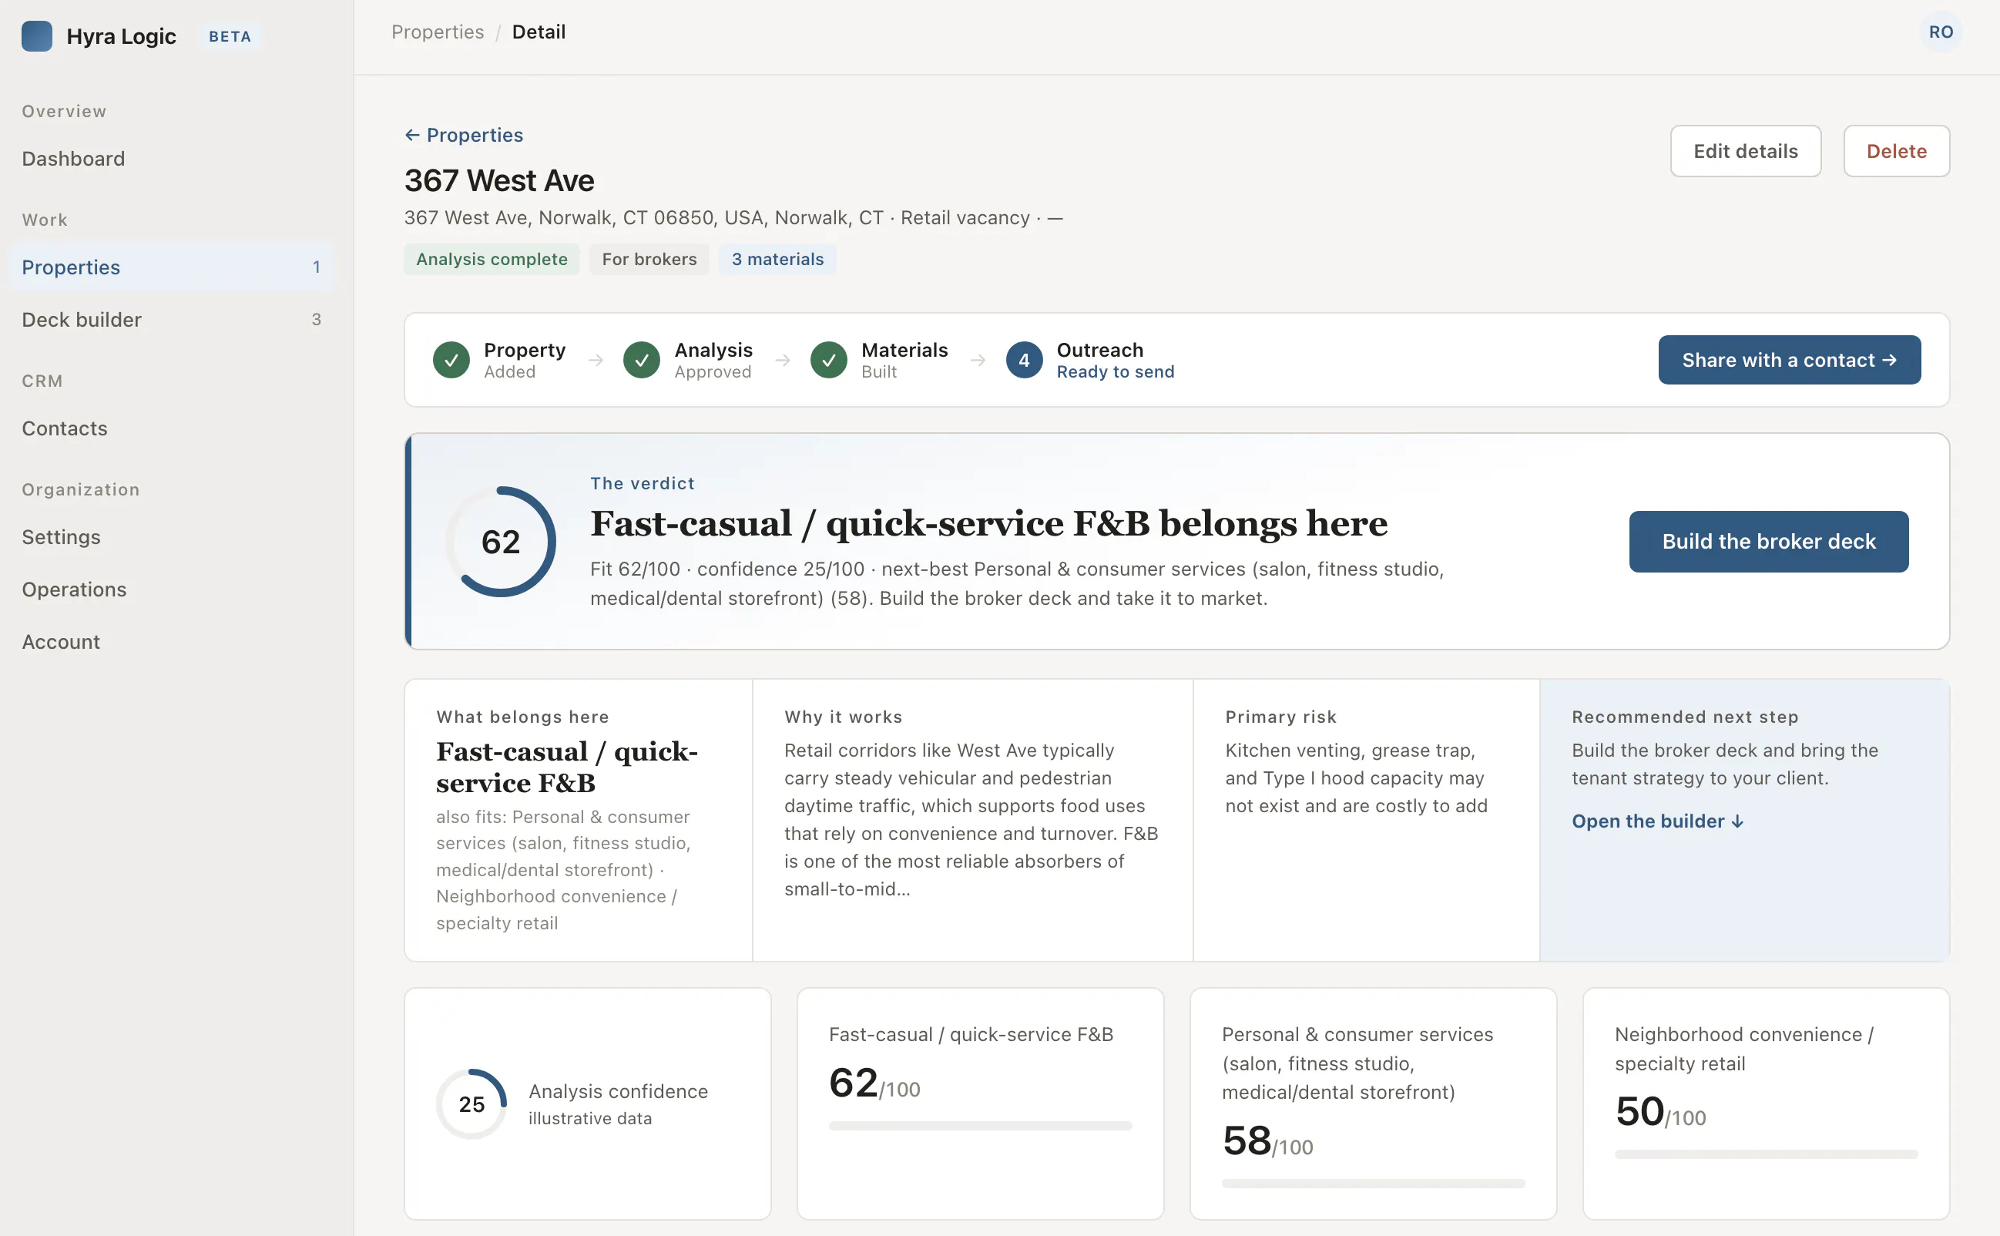Click Properties in the breadcrumb

(x=438, y=32)
